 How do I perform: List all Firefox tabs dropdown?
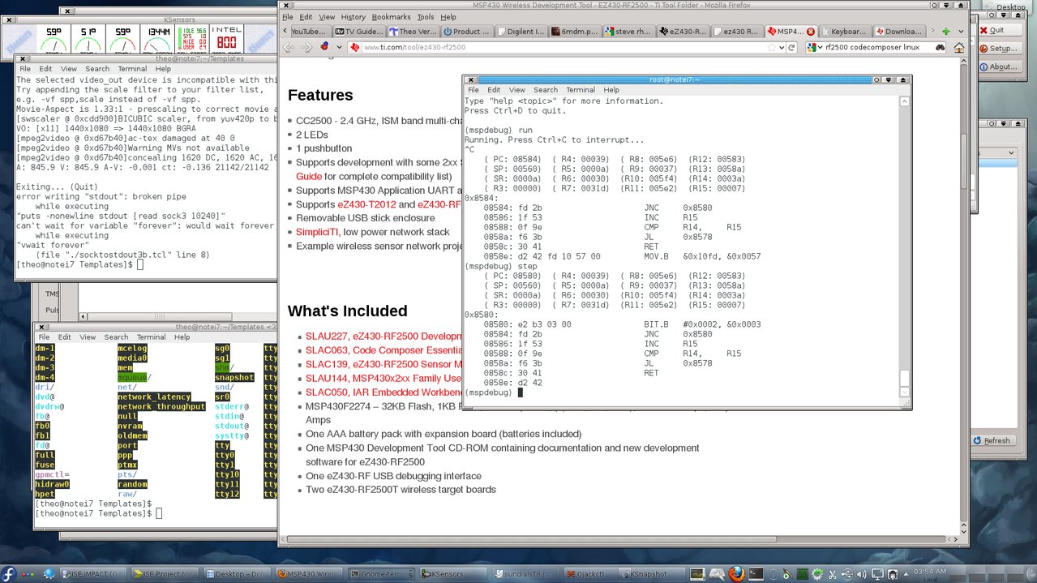point(962,32)
